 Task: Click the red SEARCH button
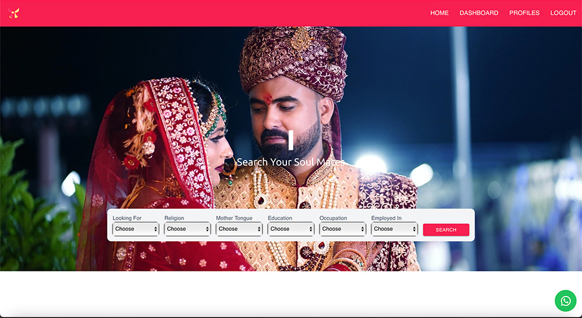[x=446, y=230]
